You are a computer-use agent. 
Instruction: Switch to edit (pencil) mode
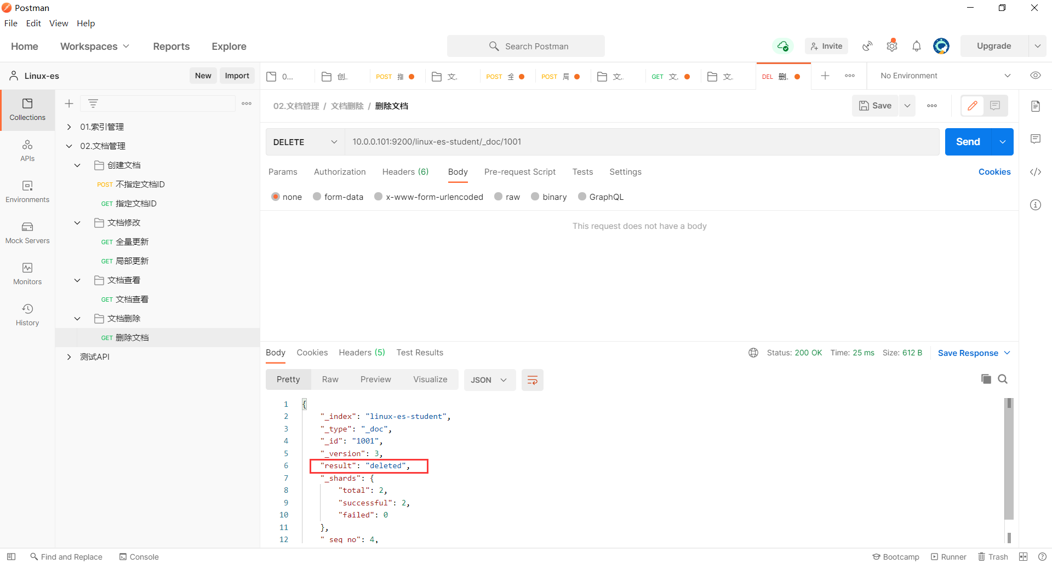click(973, 106)
